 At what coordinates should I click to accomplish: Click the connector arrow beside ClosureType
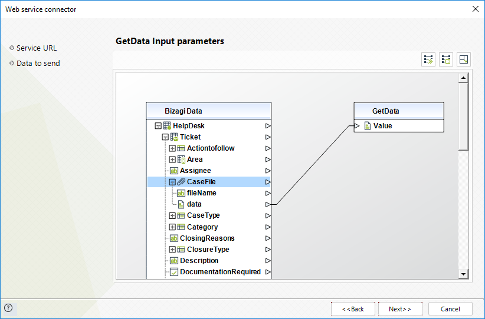268,250
